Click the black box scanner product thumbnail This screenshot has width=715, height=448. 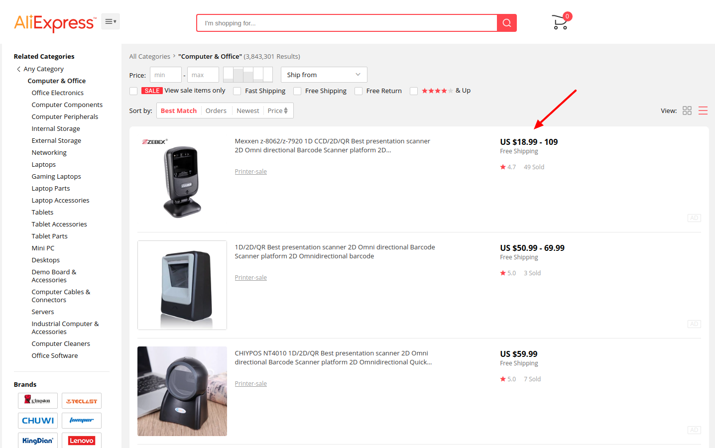(182, 285)
